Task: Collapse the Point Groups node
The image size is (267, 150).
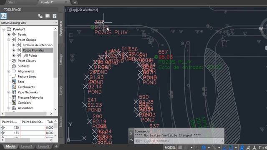Action: pyautogui.click(x=9, y=40)
